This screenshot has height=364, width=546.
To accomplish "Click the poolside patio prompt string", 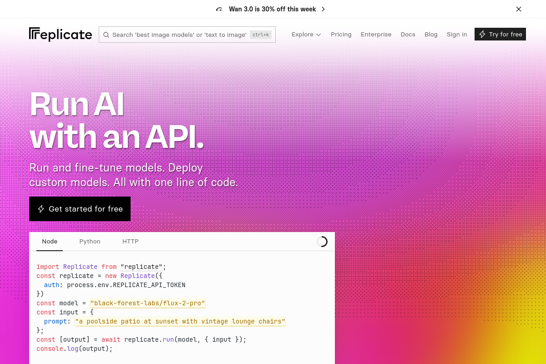I will (180, 321).
